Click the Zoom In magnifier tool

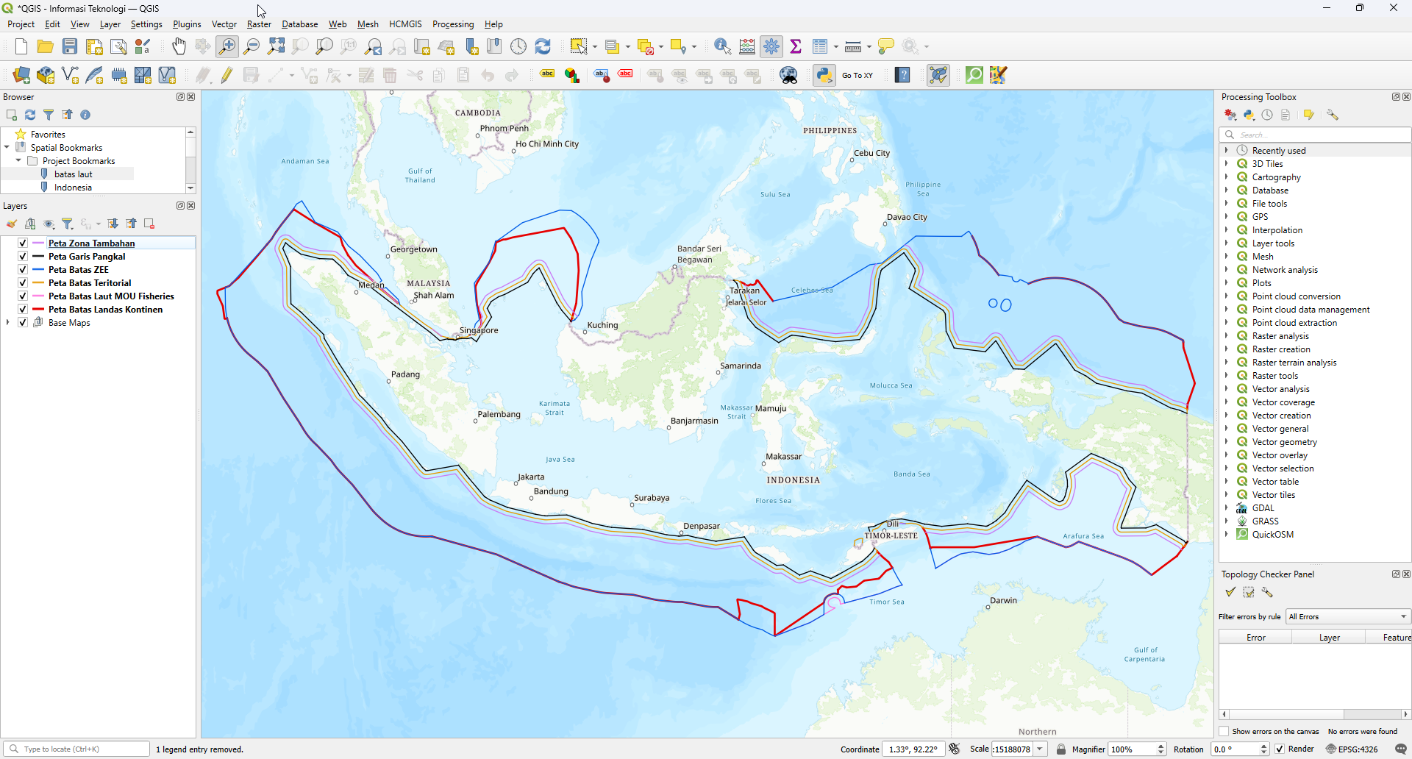pos(227,46)
